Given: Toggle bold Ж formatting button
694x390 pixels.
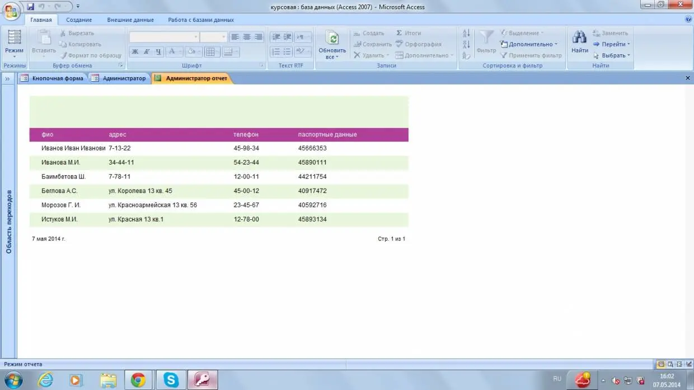Looking at the screenshot, I should pos(135,52).
